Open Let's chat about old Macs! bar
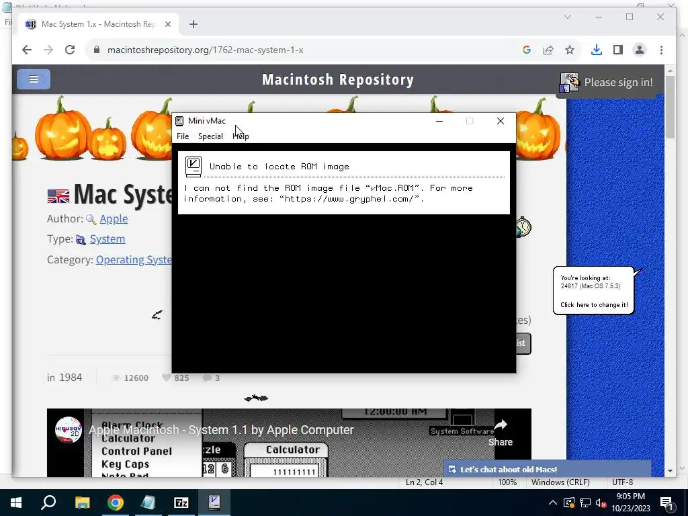Image resolution: width=688 pixels, height=516 pixels. [547, 469]
